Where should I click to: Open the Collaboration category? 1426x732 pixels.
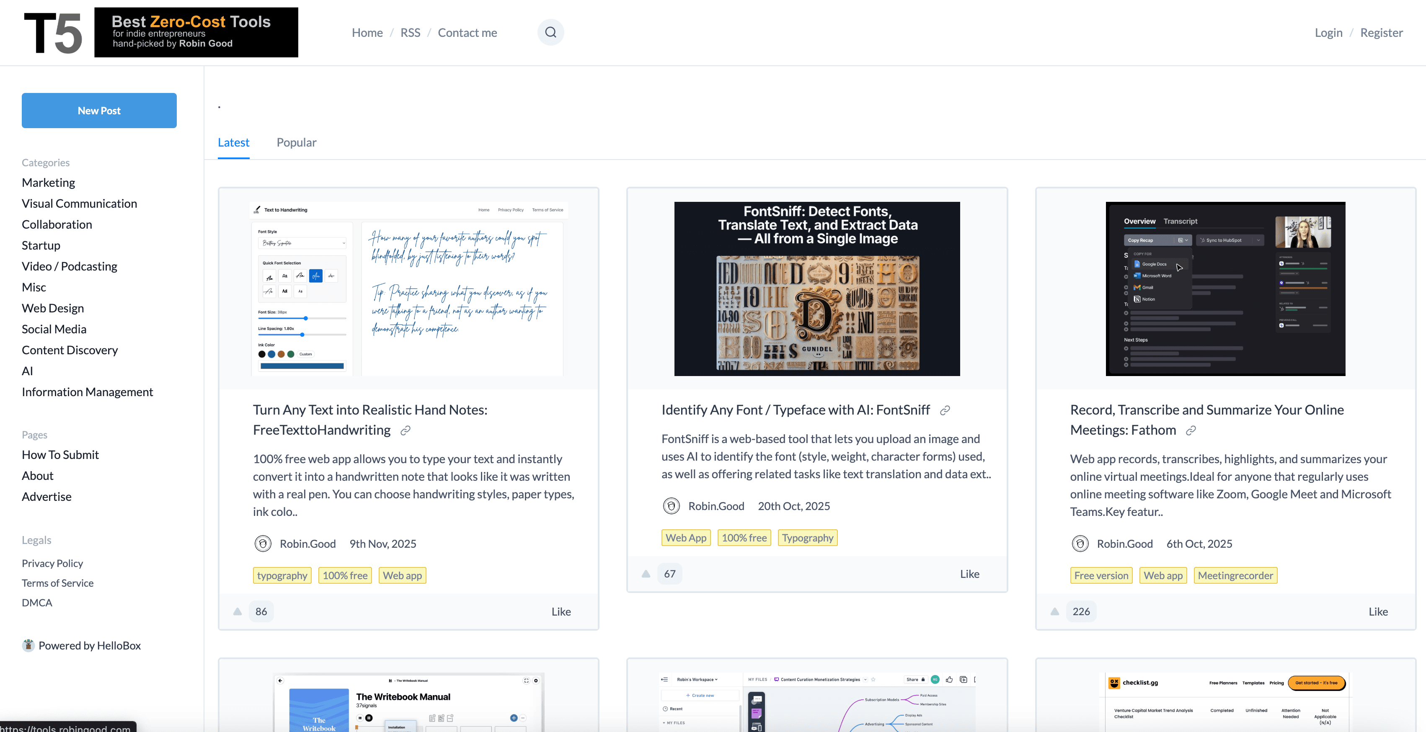(x=57, y=224)
